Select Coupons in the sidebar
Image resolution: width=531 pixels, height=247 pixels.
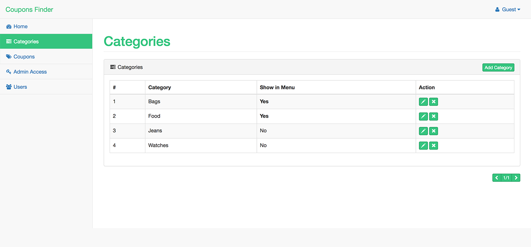click(x=24, y=57)
